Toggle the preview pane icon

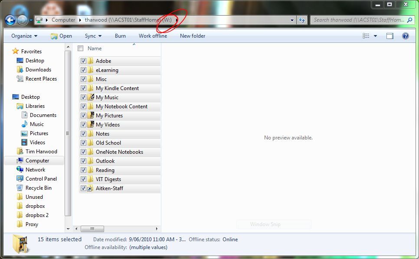[x=390, y=36]
